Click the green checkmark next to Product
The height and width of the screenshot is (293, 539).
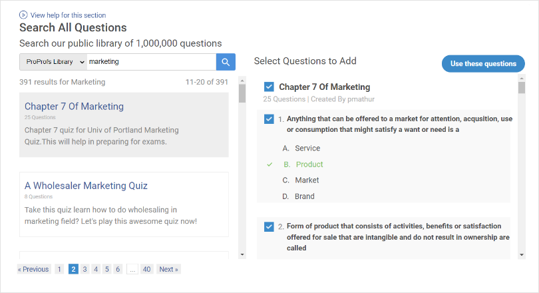pyautogui.click(x=269, y=164)
